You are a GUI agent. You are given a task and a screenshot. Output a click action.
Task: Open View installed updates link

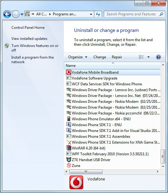pos(29,39)
